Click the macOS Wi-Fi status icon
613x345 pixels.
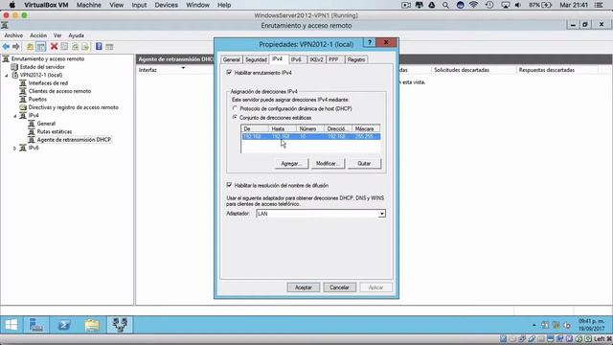474,5
